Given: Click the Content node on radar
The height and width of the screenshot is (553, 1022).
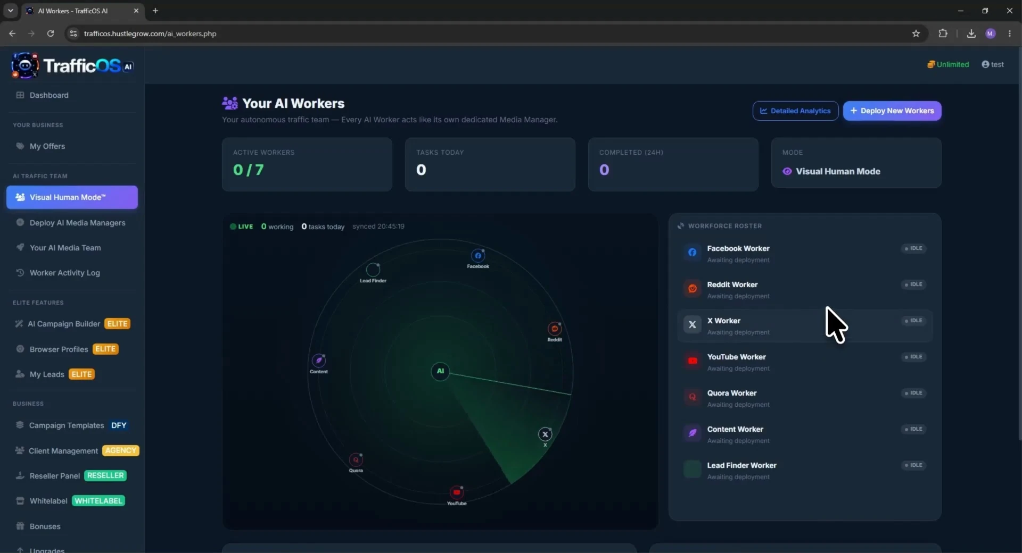Looking at the screenshot, I should click(319, 361).
